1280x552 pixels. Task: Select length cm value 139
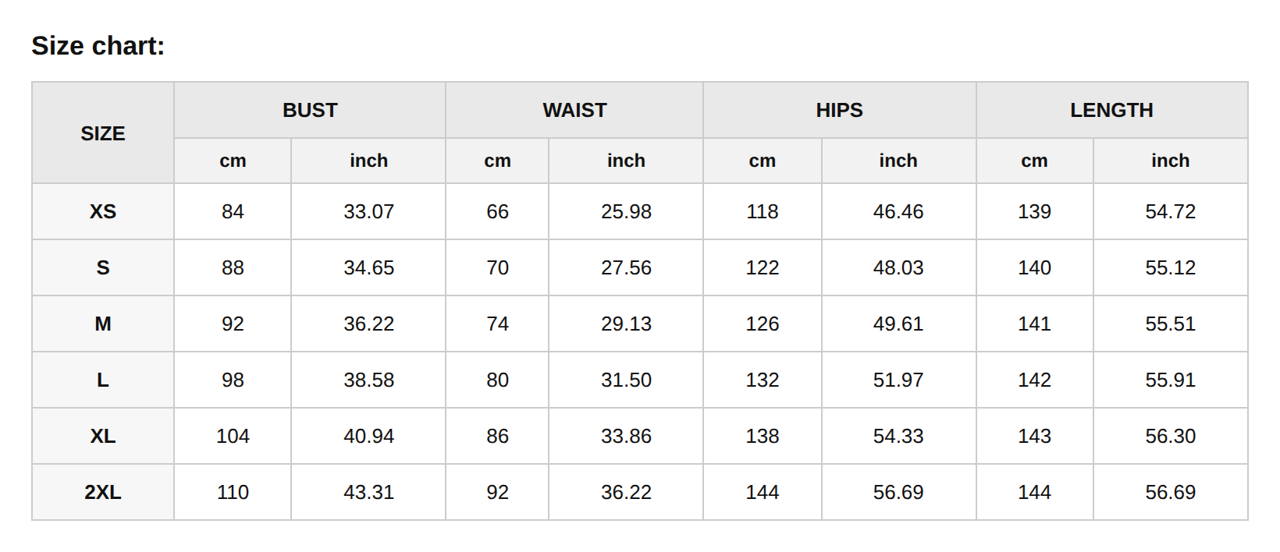pyautogui.click(x=1035, y=211)
